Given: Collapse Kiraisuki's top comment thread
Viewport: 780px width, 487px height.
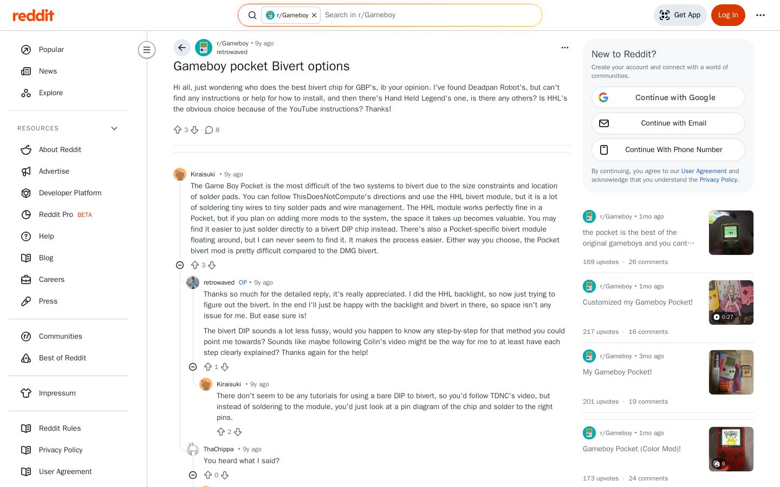Looking at the screenshot, I should pyautogui.click(x=180, y=265).
